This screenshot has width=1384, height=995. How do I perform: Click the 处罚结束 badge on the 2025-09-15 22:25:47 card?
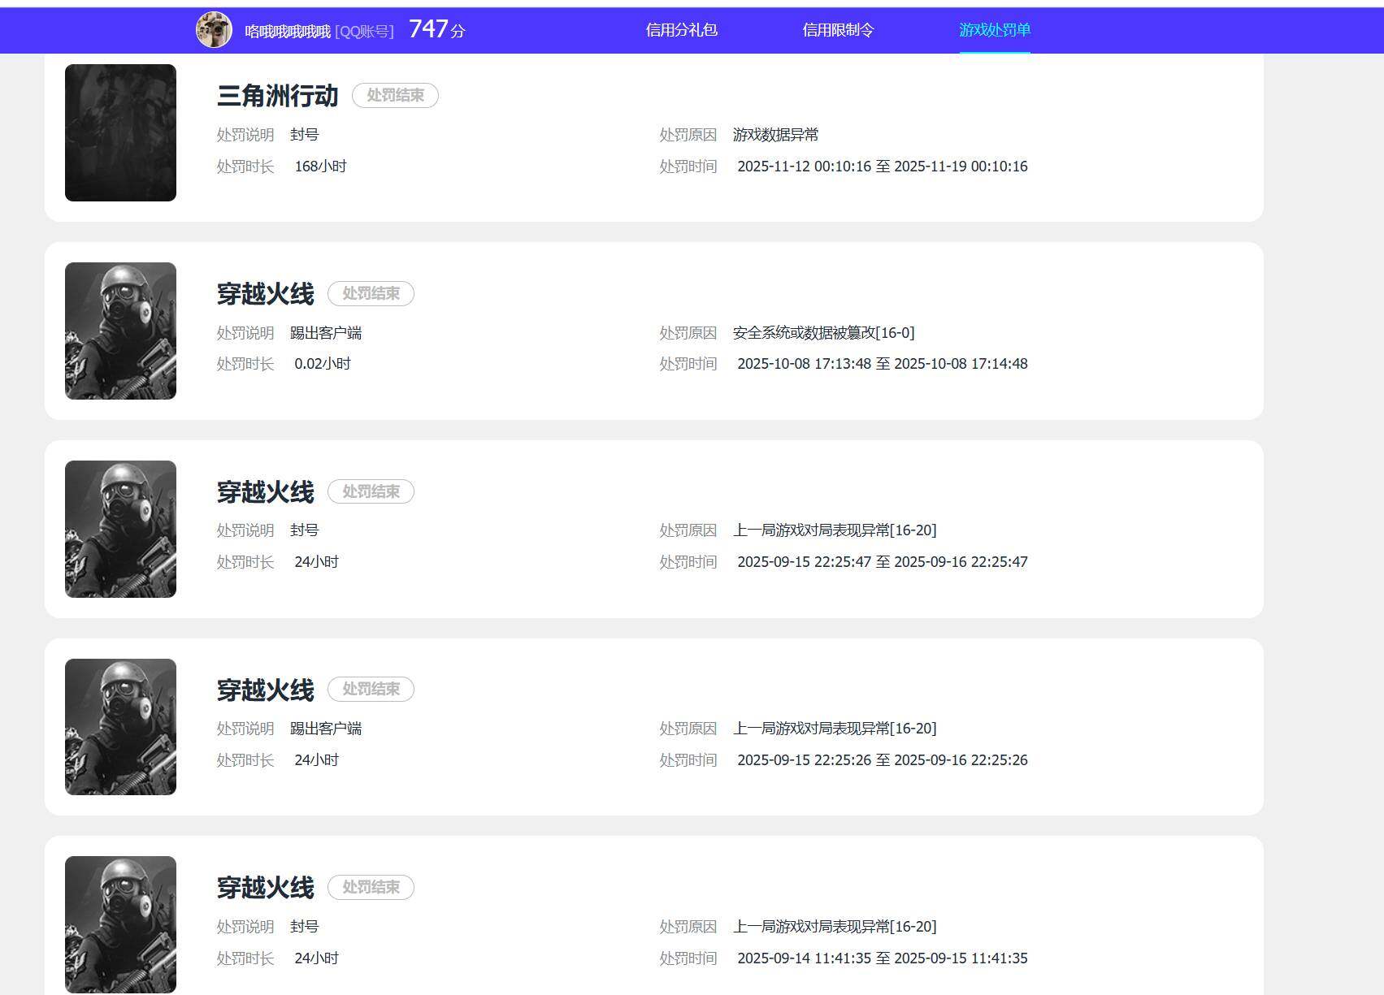click(371, 491)
